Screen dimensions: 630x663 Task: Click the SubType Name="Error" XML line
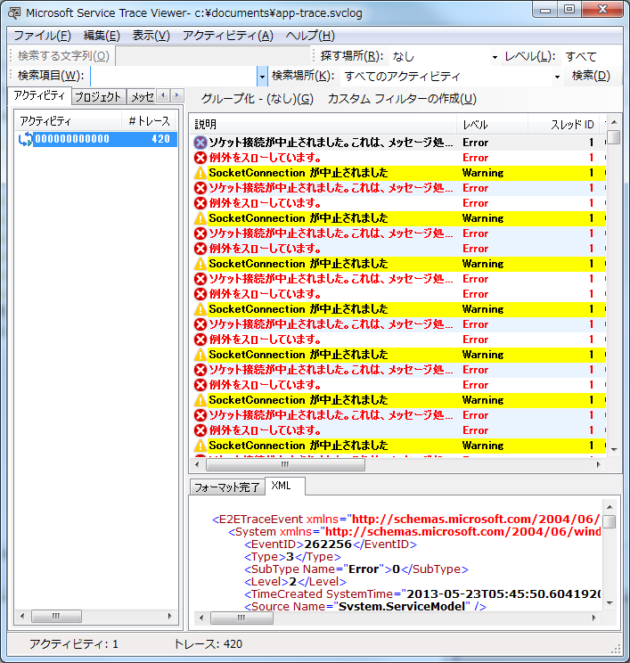[x=356, y=569]
